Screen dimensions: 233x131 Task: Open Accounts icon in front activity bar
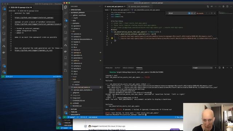[x=66, y=106]
